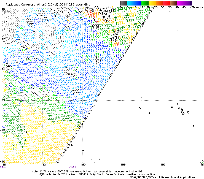Click the '-18' latitude axis label
Screen dimensions: 204x179
[2, 130]
